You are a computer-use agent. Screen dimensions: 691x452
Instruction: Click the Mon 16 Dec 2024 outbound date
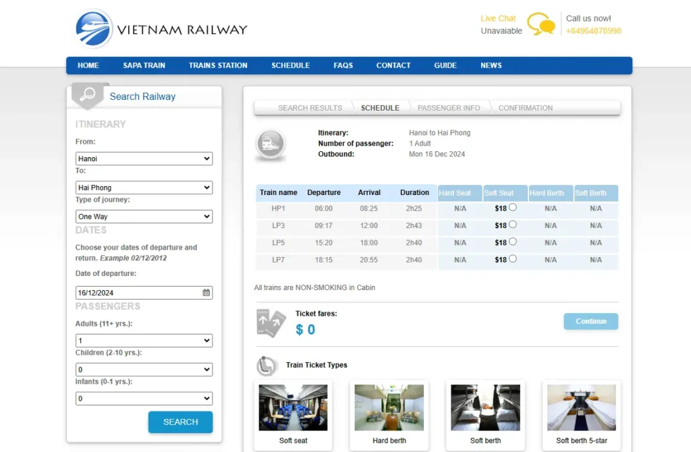[437, 154]
